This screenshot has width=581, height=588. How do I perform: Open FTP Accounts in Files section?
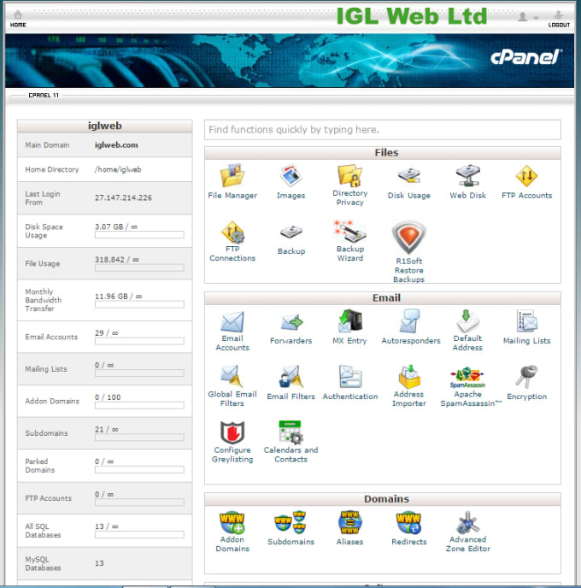526,181
